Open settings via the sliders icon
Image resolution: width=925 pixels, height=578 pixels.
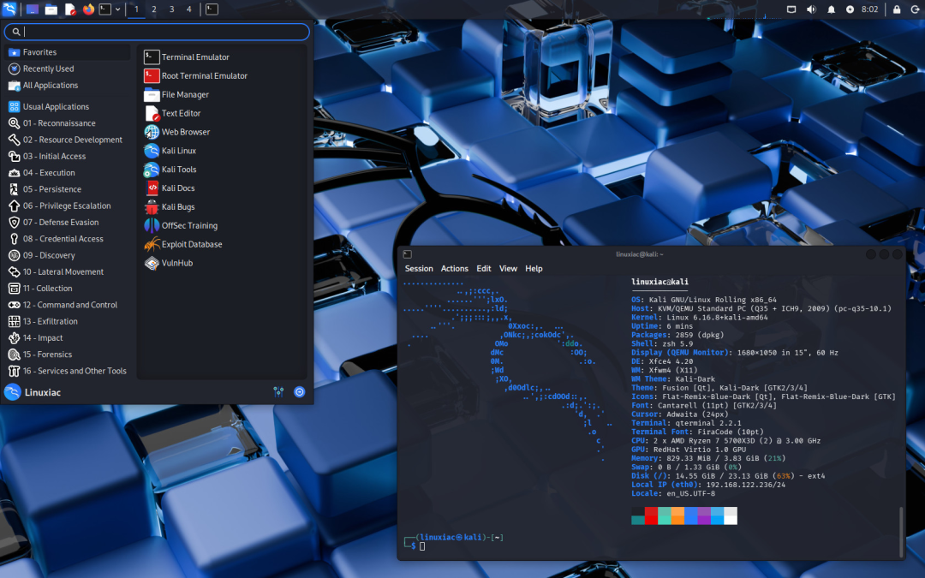coord(278,391)
